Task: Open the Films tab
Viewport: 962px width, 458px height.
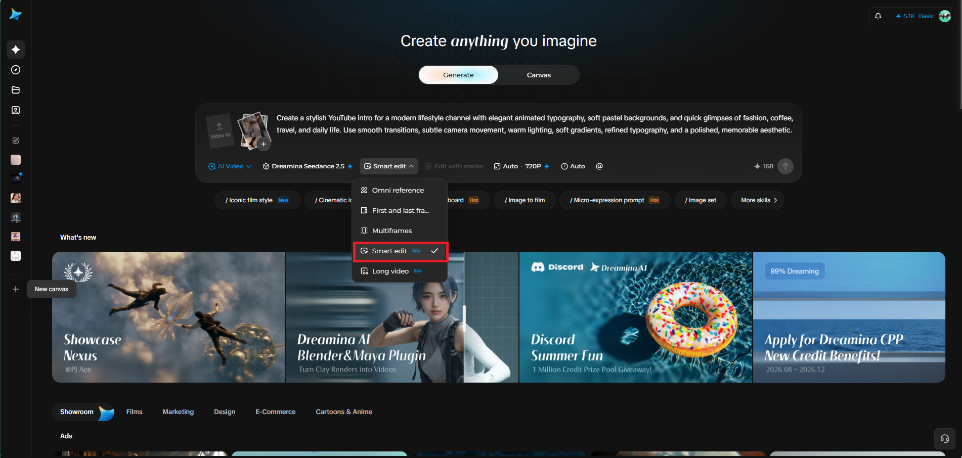Action: pos(134,412)
